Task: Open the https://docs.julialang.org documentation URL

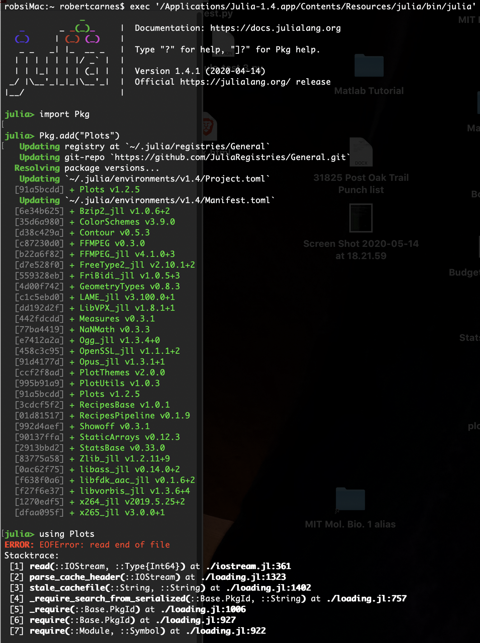Action: click(275, 28)
